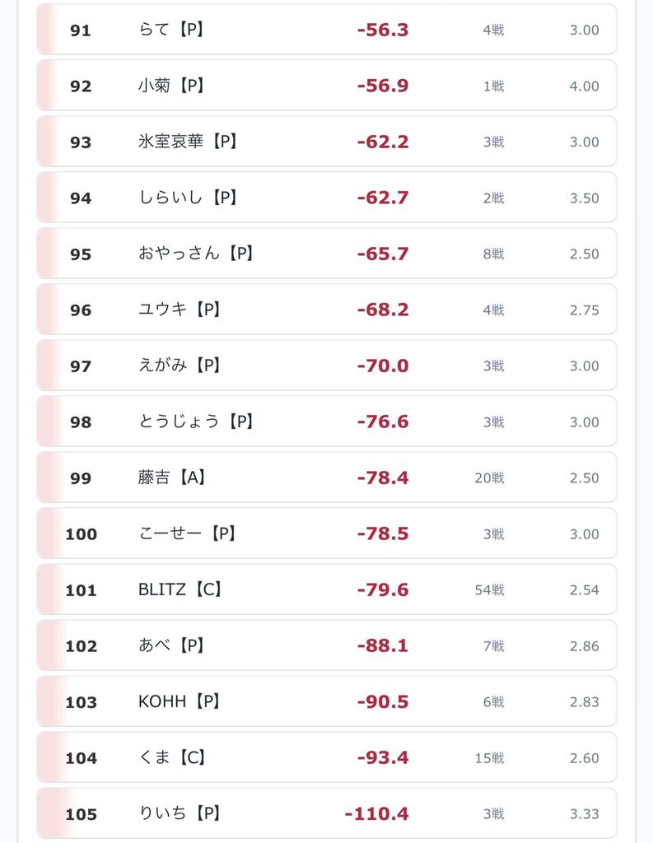Click the ユウキ【P】 row
The image size is (653, 843).
point(326,310)
